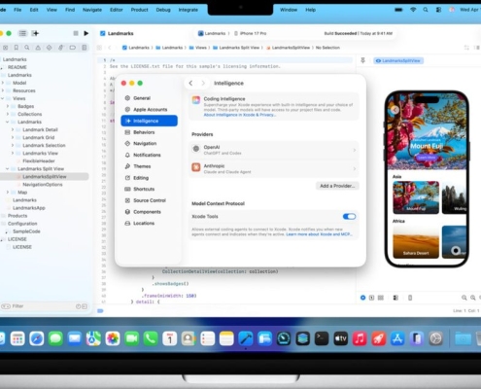The width and height of the screenshot is (481, 389).
Task: Open the Editor menu
Action: tap(117, 10)
